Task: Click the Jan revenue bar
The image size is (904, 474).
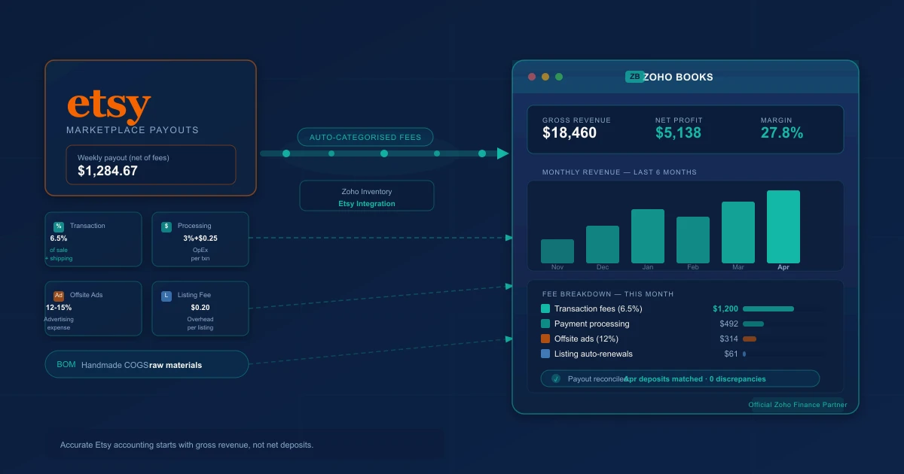Action: (x=648, y=236)
